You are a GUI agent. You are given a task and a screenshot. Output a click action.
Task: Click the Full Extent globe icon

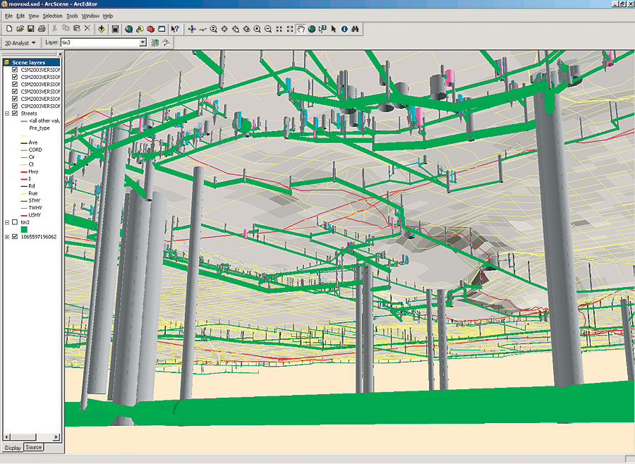pos(312,29)
